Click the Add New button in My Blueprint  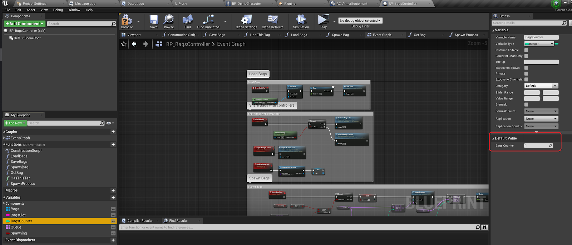(15, 123)
